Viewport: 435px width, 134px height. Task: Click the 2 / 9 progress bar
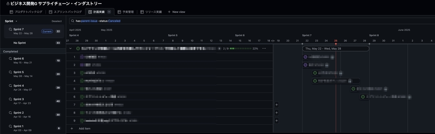240,48
